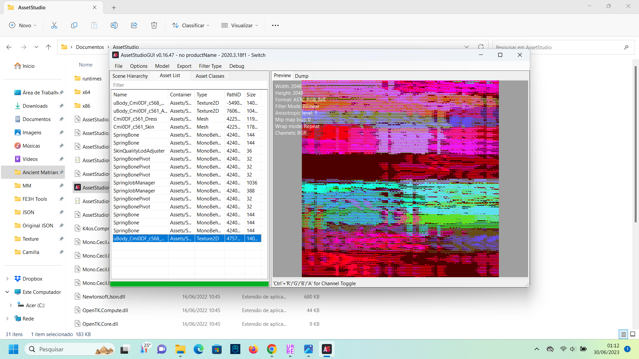Open the Export menu in AssetStudioGUI
Image resolution: width=639 pixels, height=359 pixels.
pos(184,66)
